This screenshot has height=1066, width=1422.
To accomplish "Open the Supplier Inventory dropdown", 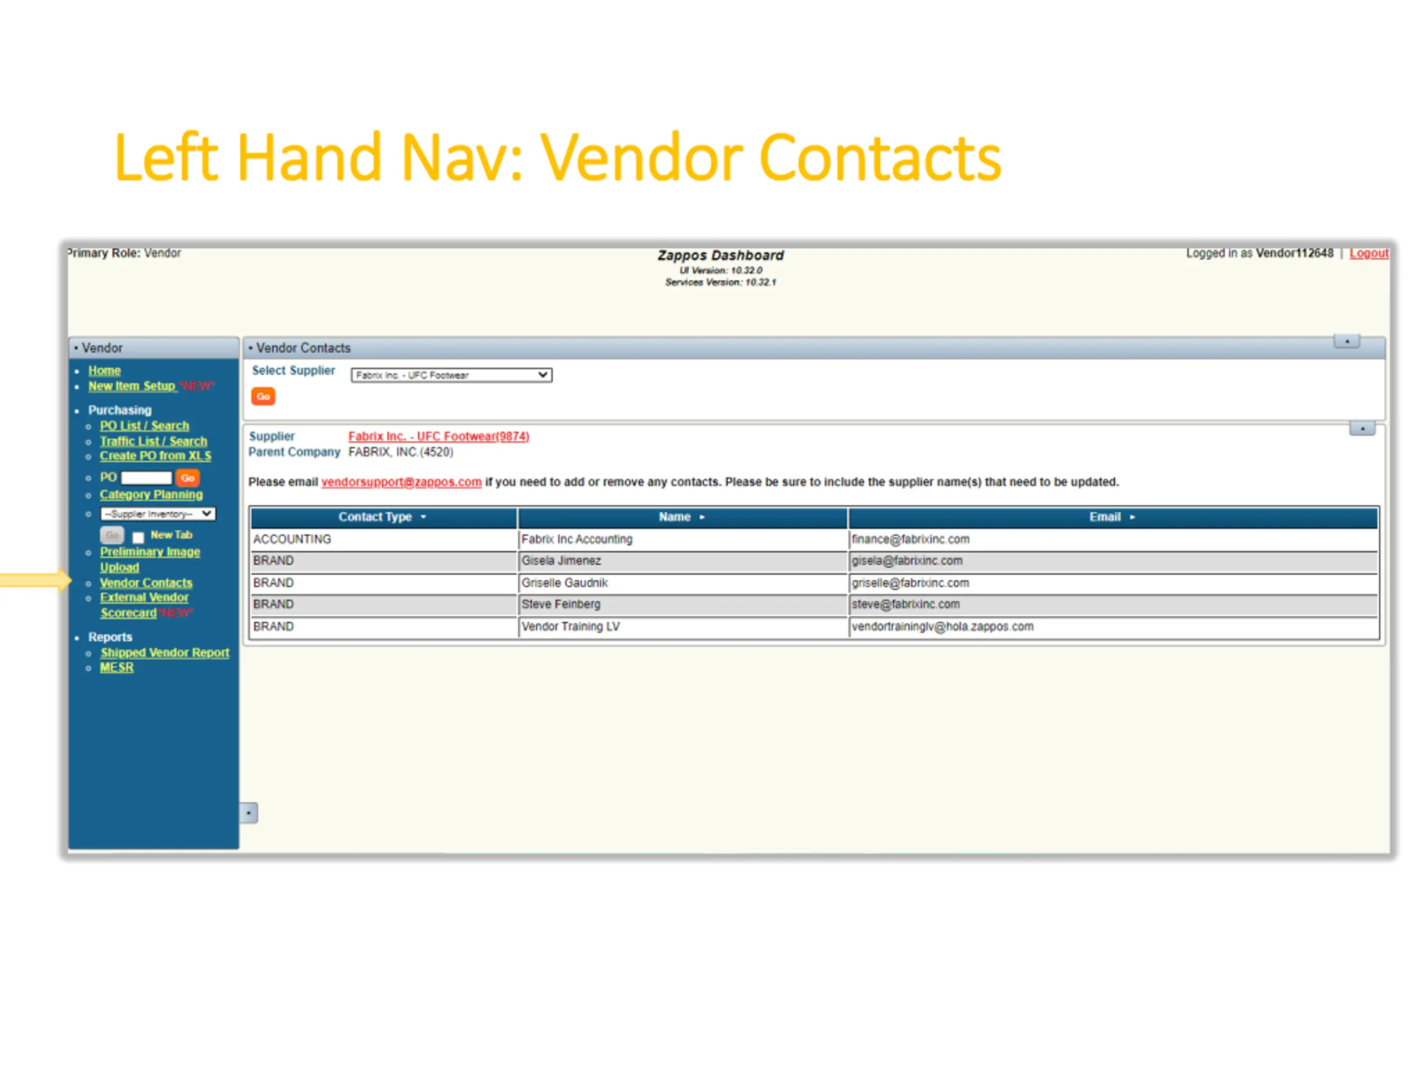I will point(158,514).
